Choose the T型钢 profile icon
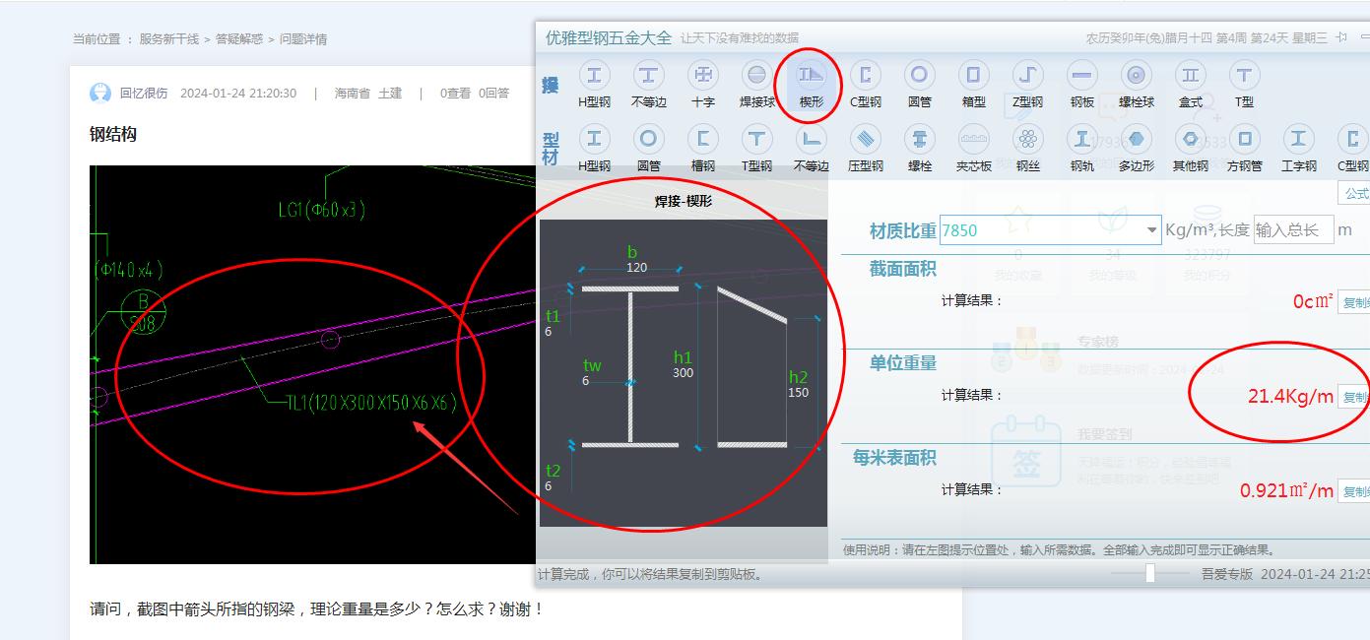The image size is (1370, 640). click(756, 148)
